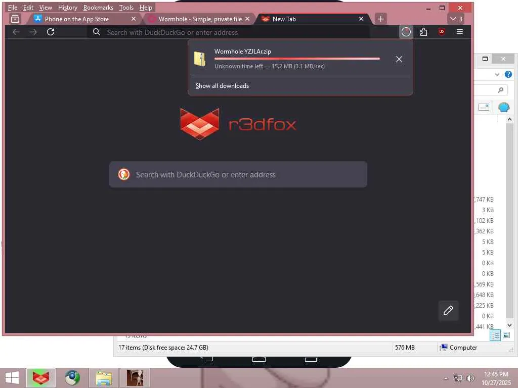
Task: Switch to the Wormhole file sharing tab
Action: [x=200, y=19]
